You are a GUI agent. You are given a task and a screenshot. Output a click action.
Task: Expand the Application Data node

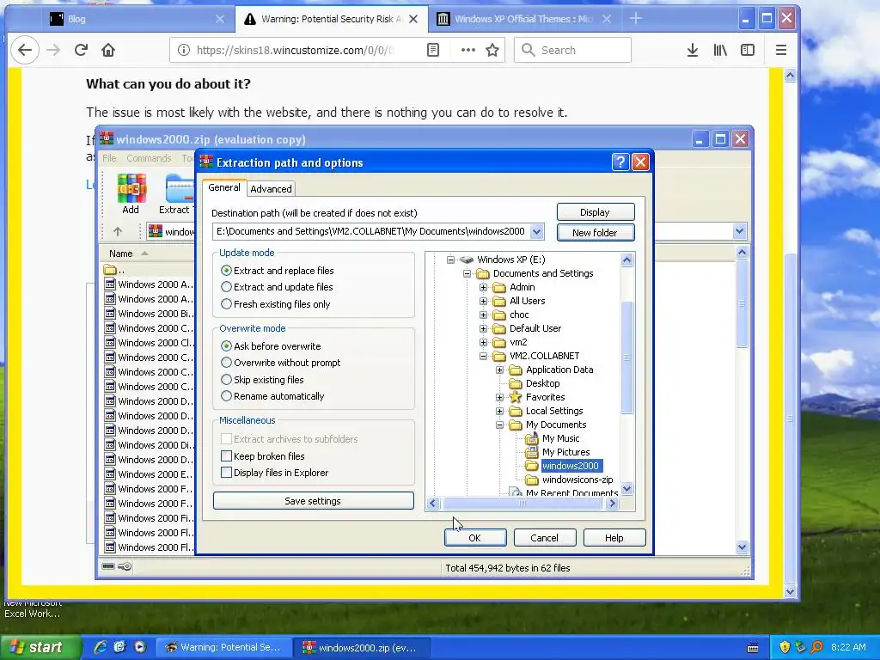pos(499,370)
